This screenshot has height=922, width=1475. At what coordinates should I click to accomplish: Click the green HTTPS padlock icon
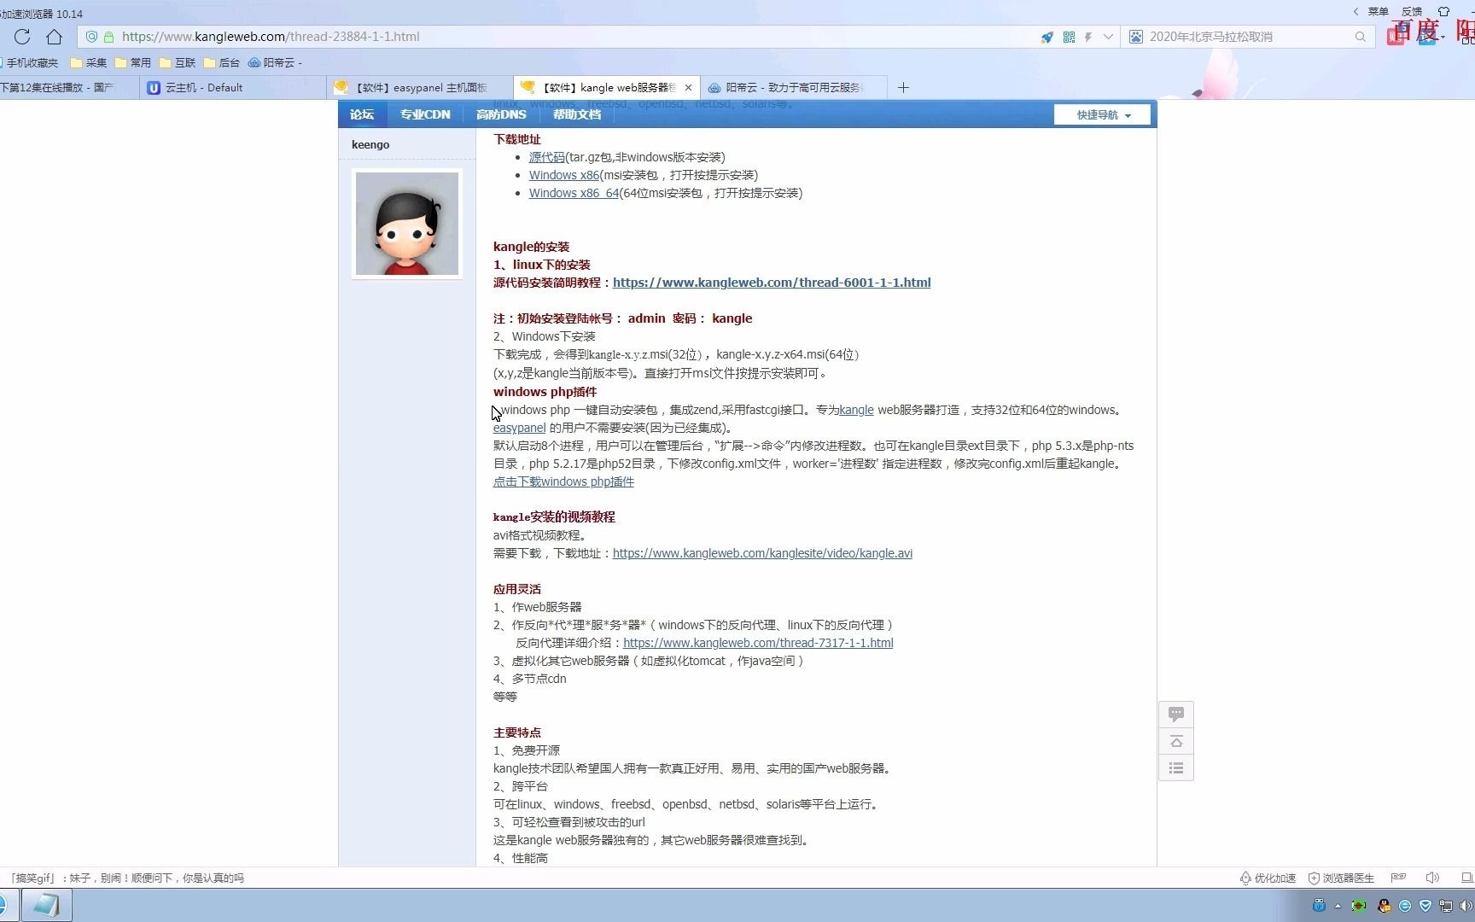click(108, 37)
